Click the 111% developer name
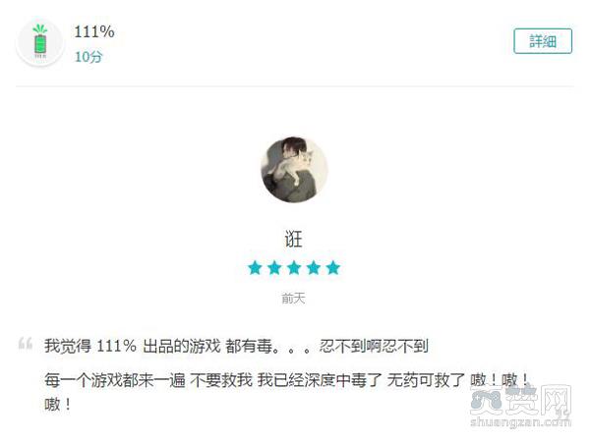Screen dimensions: 590x440 [x=94, y=32]
